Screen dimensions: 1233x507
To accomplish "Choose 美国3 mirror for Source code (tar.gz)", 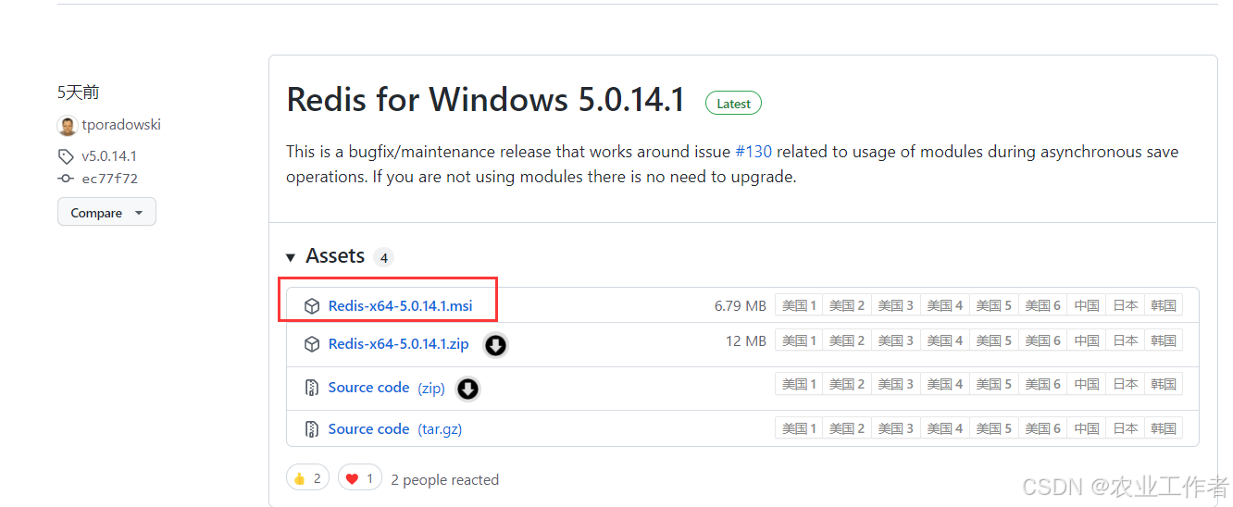I will point(896,428).
